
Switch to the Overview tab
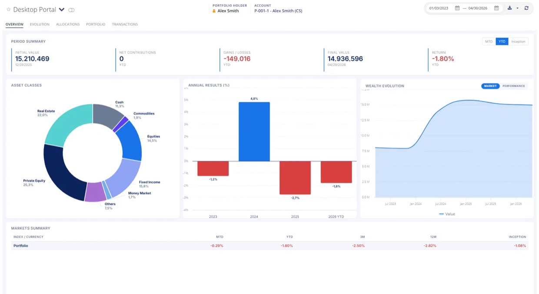coord(14,24)
